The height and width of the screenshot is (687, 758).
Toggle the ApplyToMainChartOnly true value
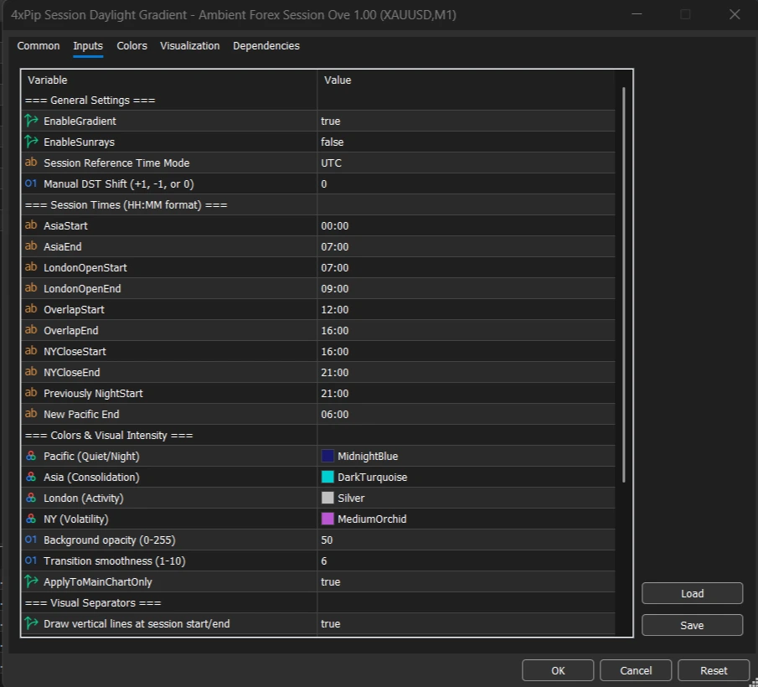coord(330,581)
